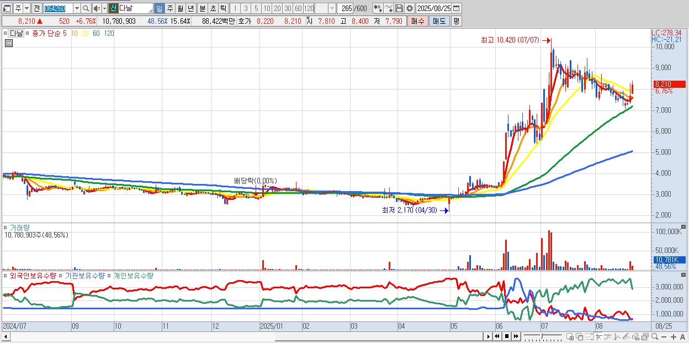Click the 전 button in top toolbar
The width and height of the screenshot is (689, 343).
[x=36, y=8]
